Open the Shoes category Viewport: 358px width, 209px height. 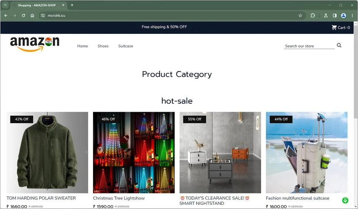(103, 46)
